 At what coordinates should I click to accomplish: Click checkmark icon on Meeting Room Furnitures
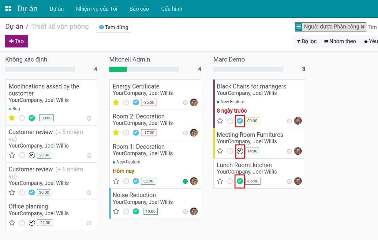tap(240, 151)
